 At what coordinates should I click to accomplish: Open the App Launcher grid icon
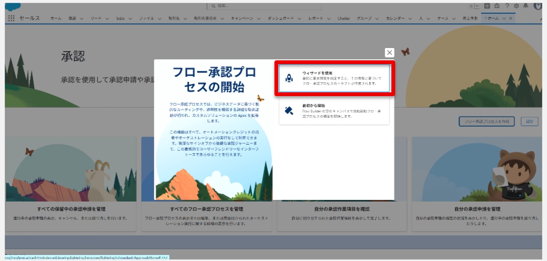click(11, 18)
